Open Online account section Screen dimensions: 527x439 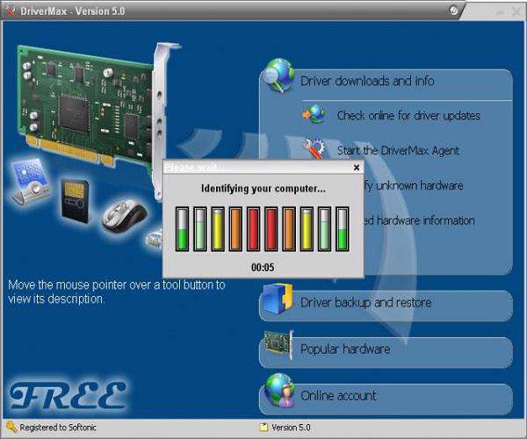pos(386,399)
